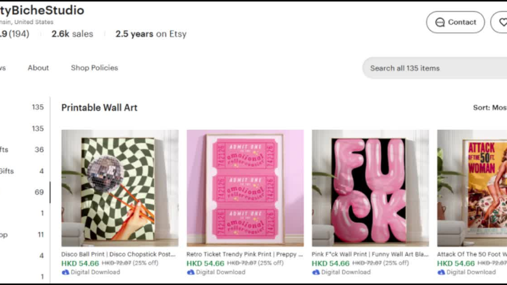Click Digital Download cloud icon under Retro Ticket print
This screenshot has width=507, height=285.
pyautogui.click(x=191, y=272)
